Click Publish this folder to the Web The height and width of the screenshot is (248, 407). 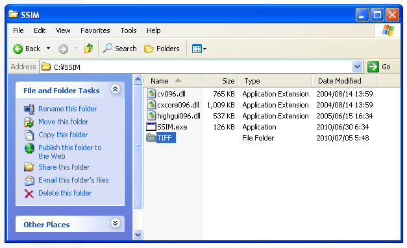pos(70,152)
